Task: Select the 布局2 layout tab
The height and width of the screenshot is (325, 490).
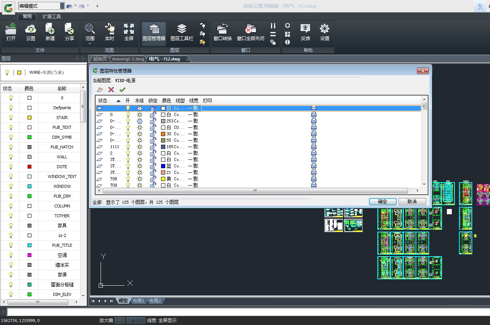Action: pos(155,301)
